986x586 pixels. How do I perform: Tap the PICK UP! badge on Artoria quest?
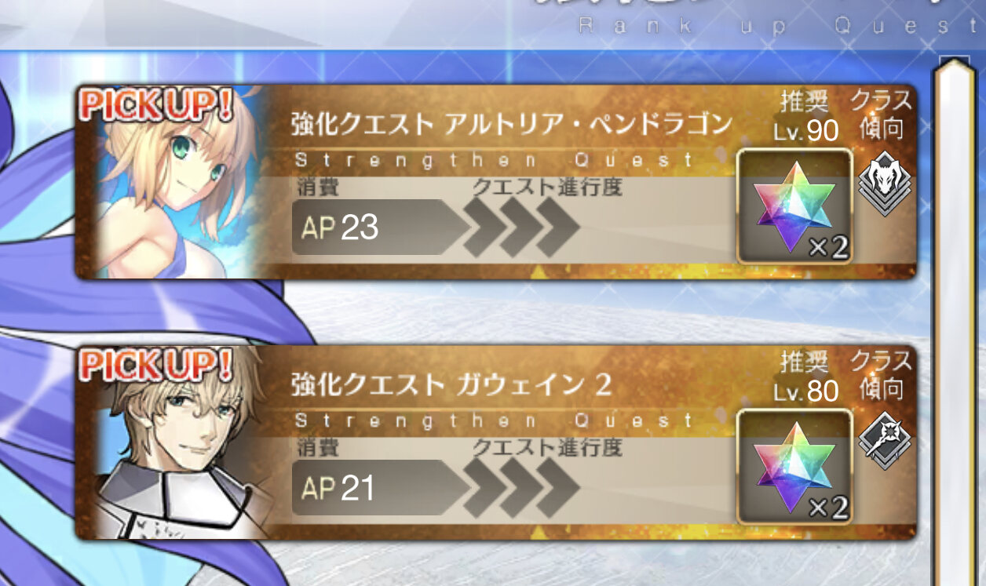click(x=155, y=105)
